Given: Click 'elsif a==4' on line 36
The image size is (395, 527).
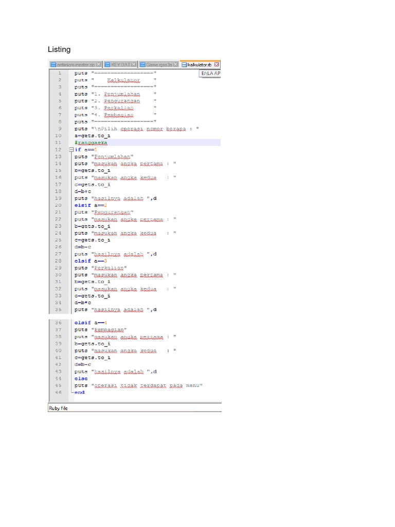Looking at the screenshot, I should (x=91, y=323).
